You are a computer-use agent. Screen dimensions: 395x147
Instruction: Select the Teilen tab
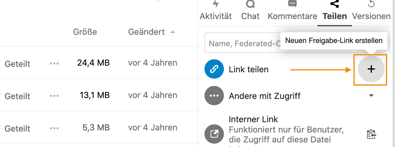click(x=335, y=11)
